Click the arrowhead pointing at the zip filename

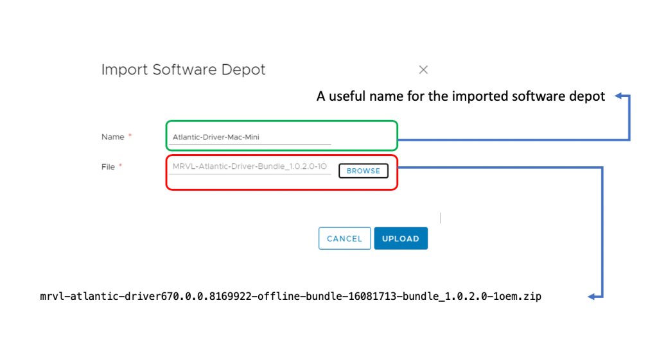click(x=593, y=297)
